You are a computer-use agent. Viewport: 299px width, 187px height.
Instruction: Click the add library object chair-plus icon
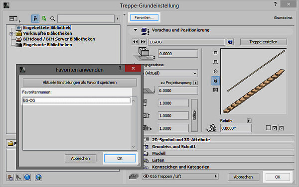tap(18, 178)
